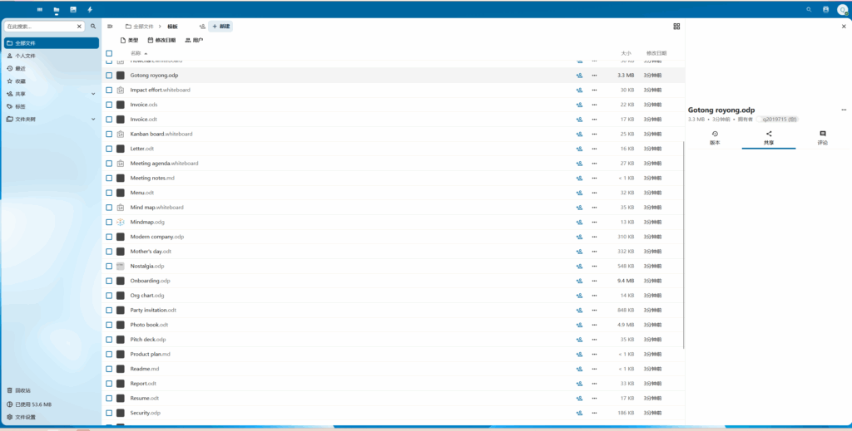
Task: Tick the checkbox for Mindmap.odg
Action: click(109, 222)
